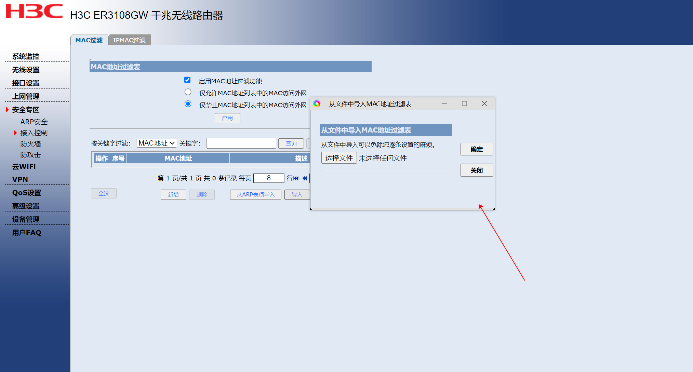This screenshot has width=693, height=372.
Task: Open the 防火墙 submenu item
Action: pos(30,144)
